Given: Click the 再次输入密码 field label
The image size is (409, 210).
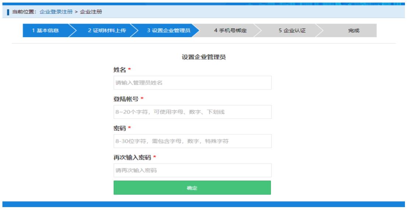Looking at the screenshot, I should coord(132,157).
